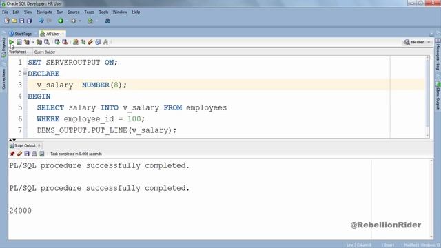This screenshot has width=441, height=248.
Task: Switch to the Query Builder tab
Action: click(x=44, y=52)
